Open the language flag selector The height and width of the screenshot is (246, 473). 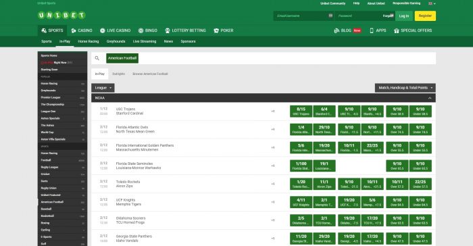(432, 3)
